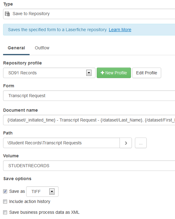Screen dimensions: 175x219
Task: Click the green New Profile button
Action: point(114,73)
